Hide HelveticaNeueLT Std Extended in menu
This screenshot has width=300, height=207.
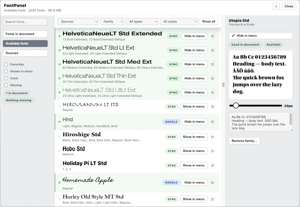point(194,36)
